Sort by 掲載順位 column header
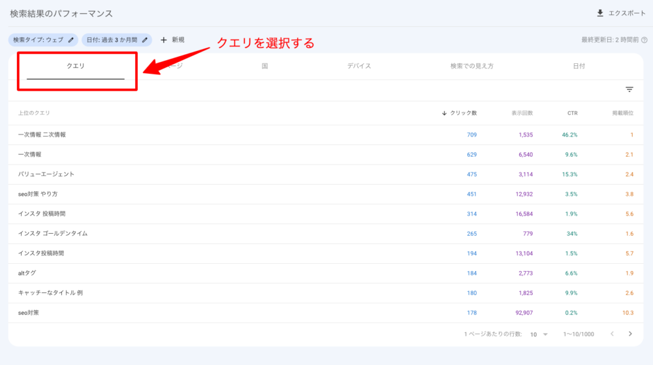Viewport: 653px width, 365px height. [623, 113]
